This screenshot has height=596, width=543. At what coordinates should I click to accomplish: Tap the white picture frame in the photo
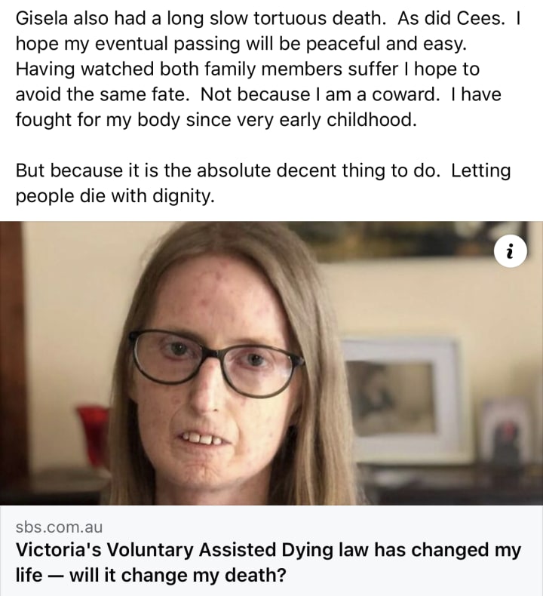coord(401,395)
